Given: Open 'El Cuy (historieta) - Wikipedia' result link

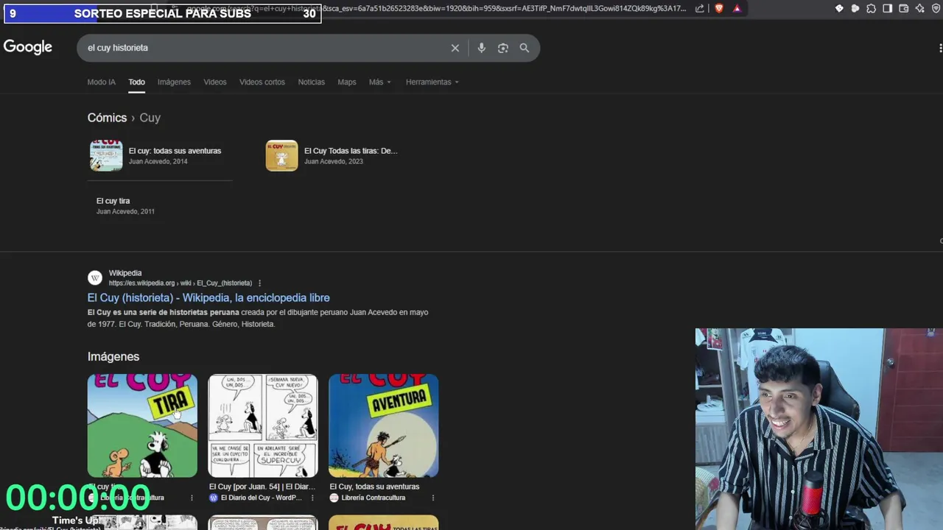Looking at the screenshot, I should tap(208, 297).
